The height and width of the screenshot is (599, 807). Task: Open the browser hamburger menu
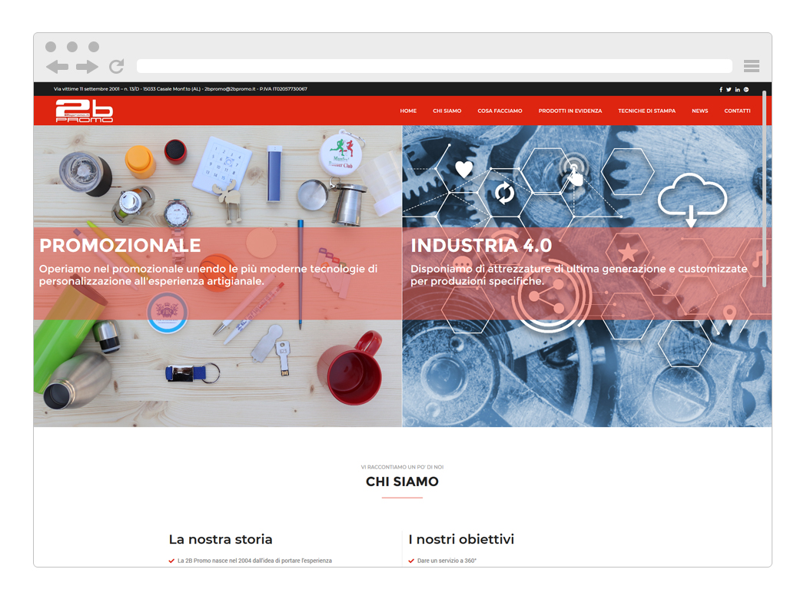(x=752, y=66)
